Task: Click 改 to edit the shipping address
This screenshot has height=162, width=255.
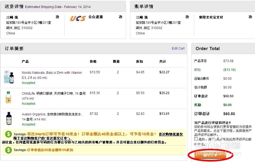Action: (x=58, y=17)
